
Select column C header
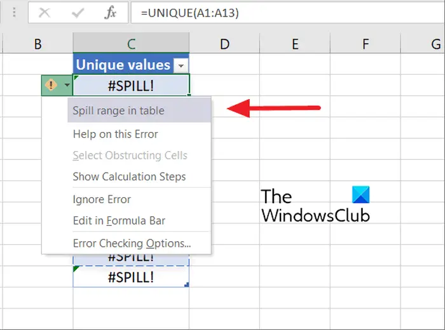[131, 44]
